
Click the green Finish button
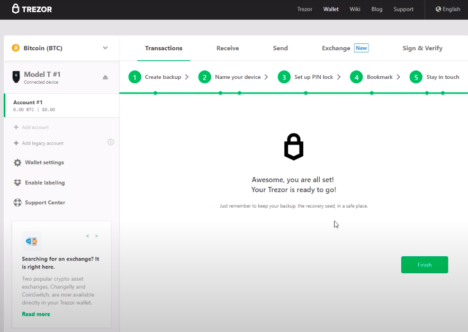[x=425, y=265]
